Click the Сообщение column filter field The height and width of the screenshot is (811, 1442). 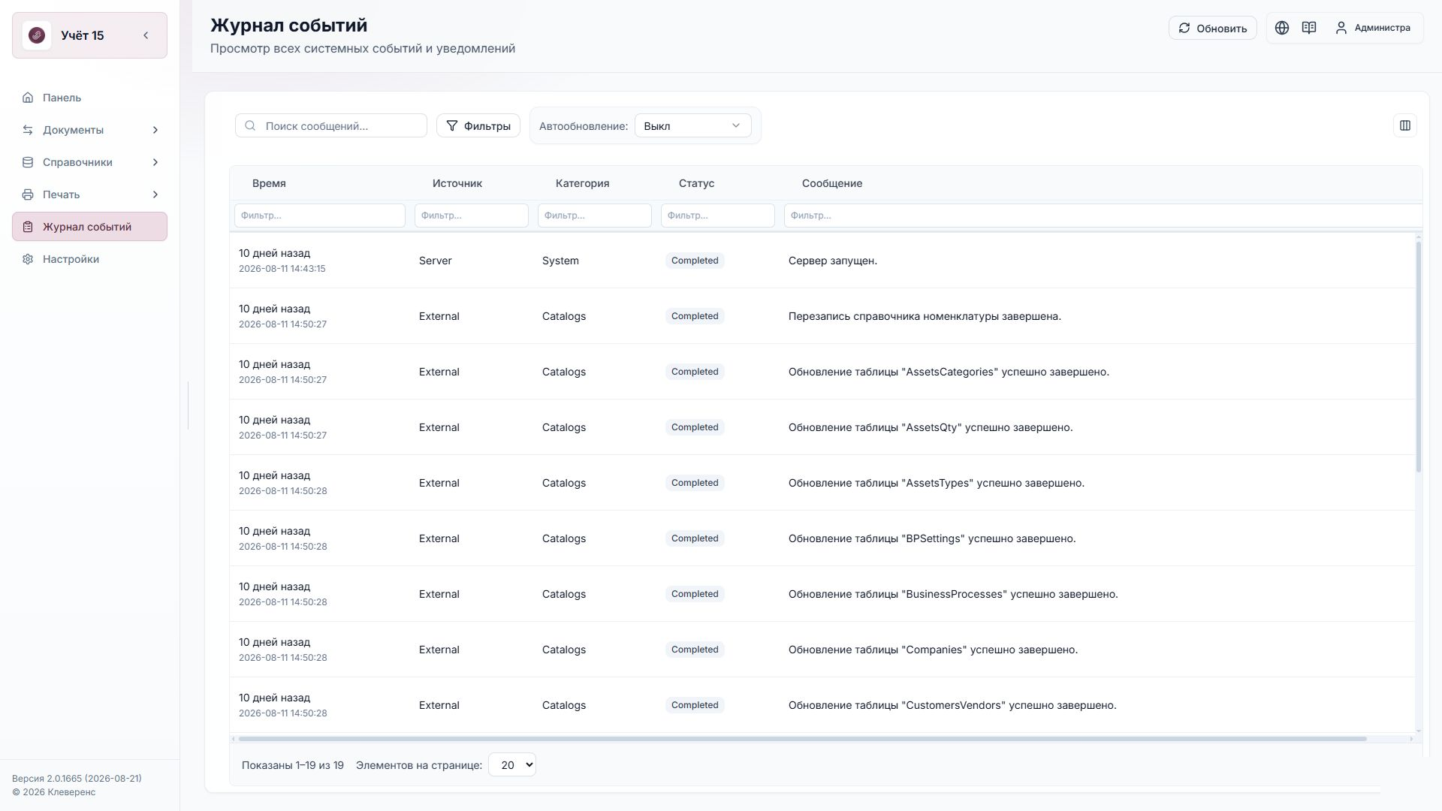pyautogui.click(x=1103, y=216)
